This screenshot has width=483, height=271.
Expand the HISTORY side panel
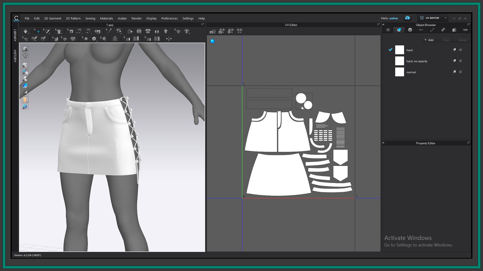pos(15,56)
